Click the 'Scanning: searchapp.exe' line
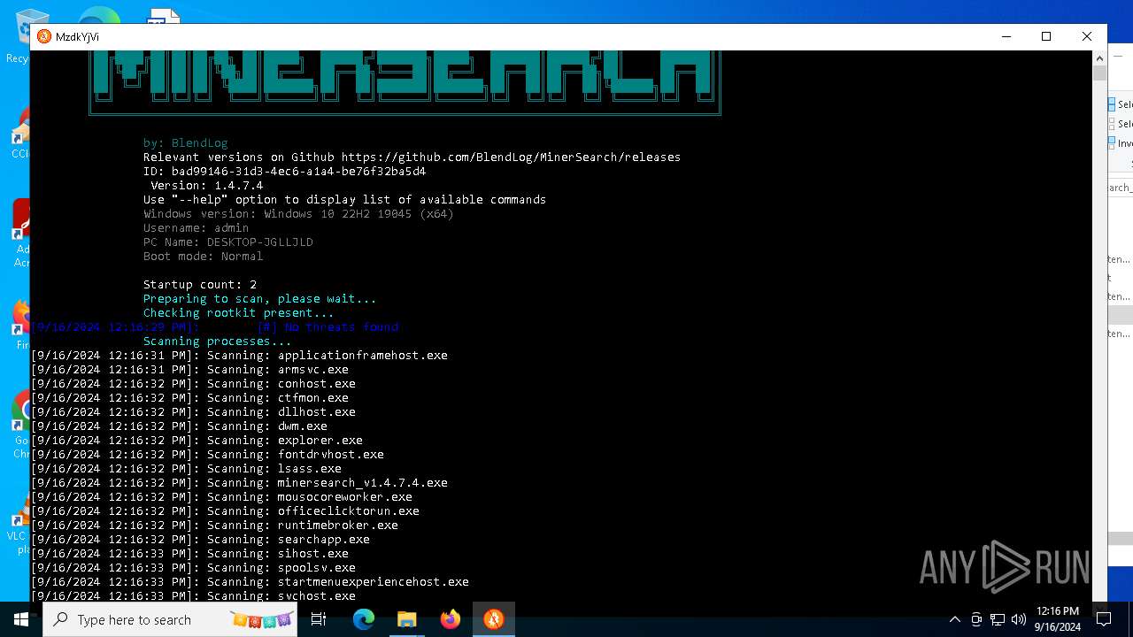 click(200, 539)
